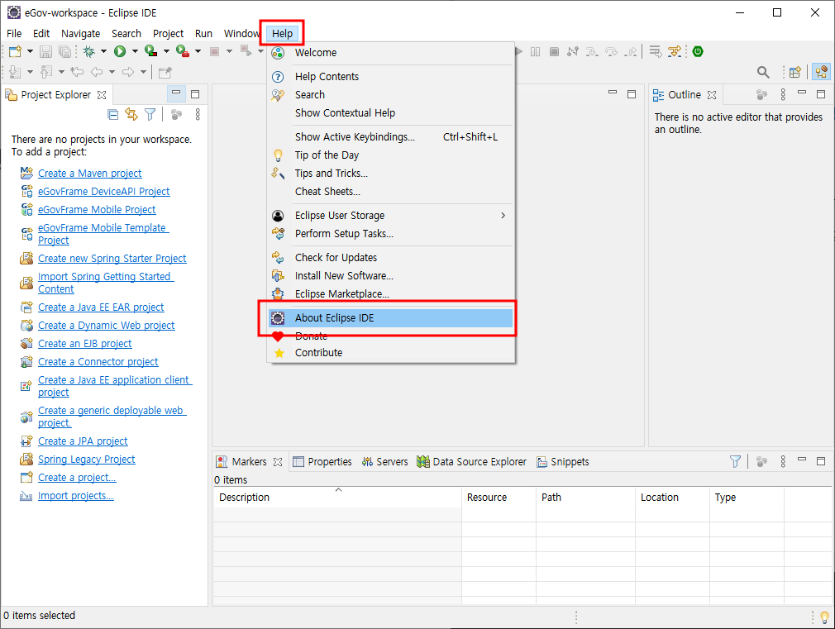Minimize the Project Explorer panel
This screenshot has height=629, width=835.
[176, 93]
